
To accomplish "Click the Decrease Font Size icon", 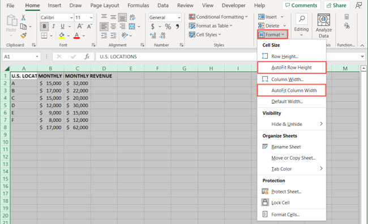I will point(89,27).
